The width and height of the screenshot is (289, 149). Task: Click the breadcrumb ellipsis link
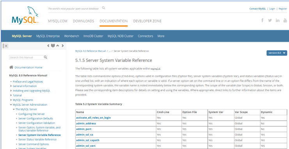point(110,51)
